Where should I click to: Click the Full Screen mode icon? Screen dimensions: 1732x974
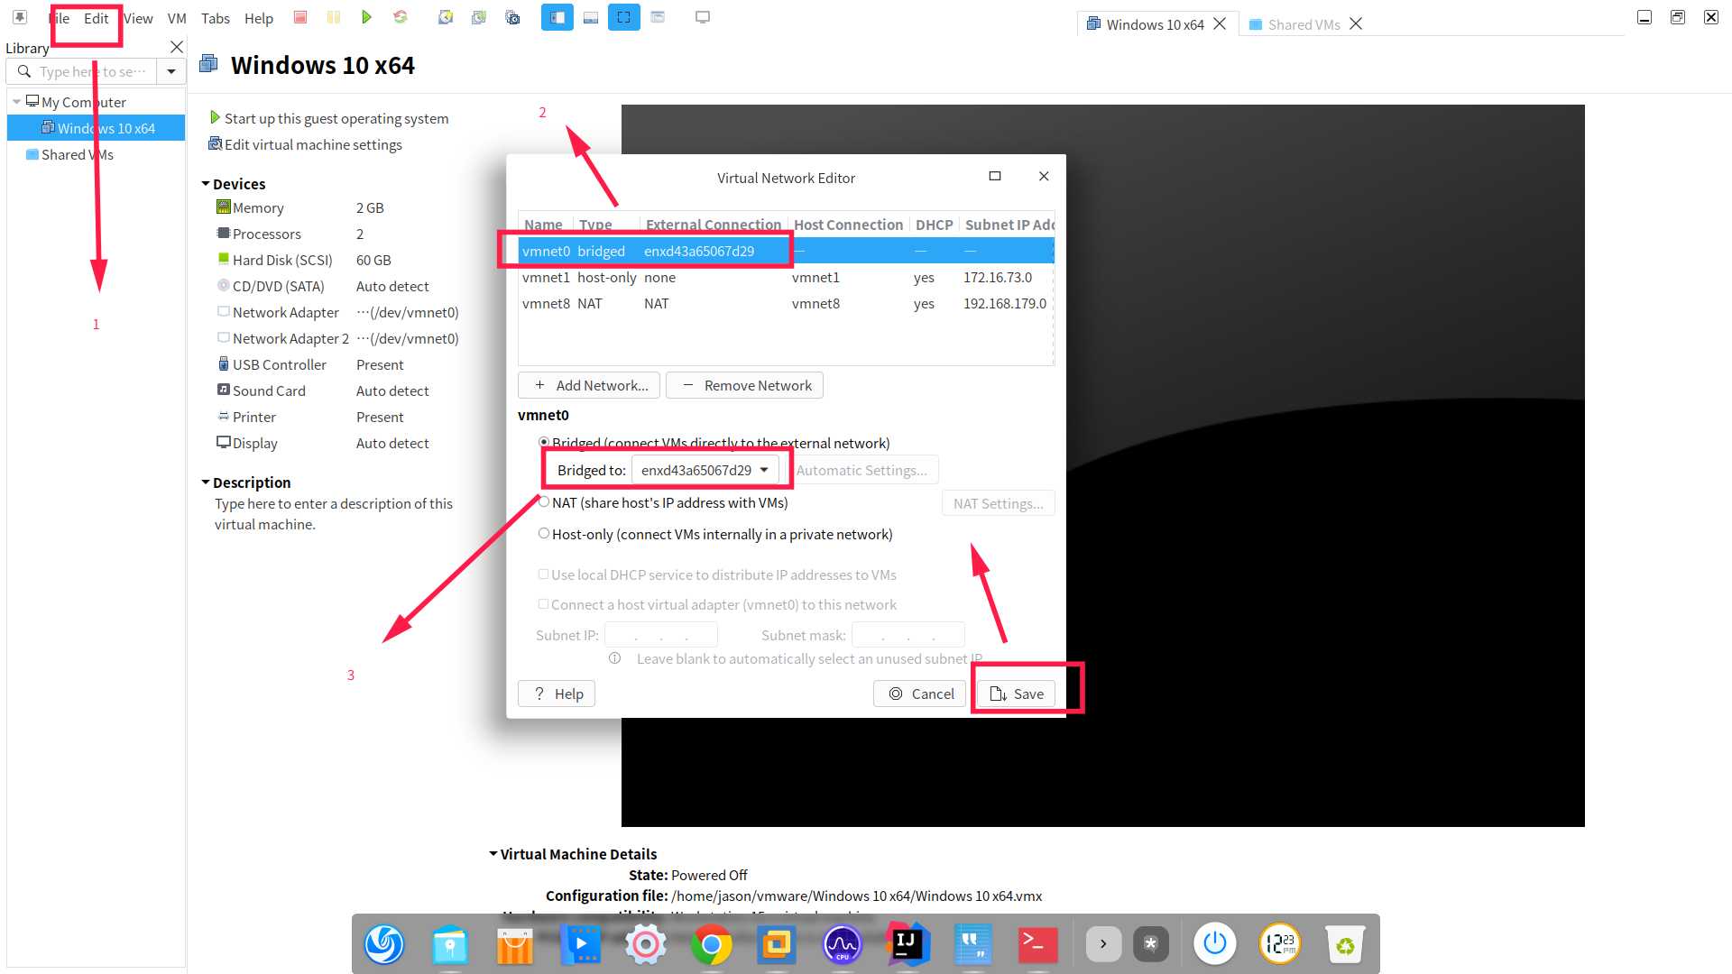pos(624,17)
